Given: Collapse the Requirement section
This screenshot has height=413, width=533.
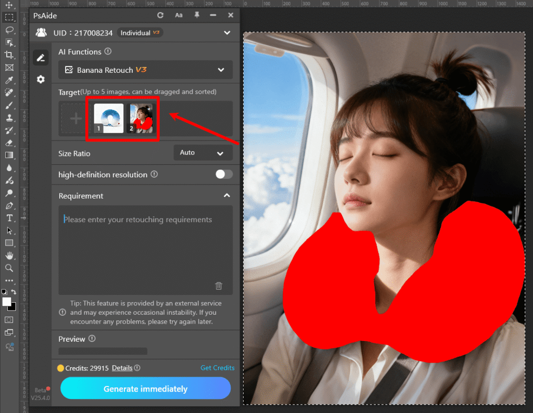Looking at the screenshot, I should (226, 196).
